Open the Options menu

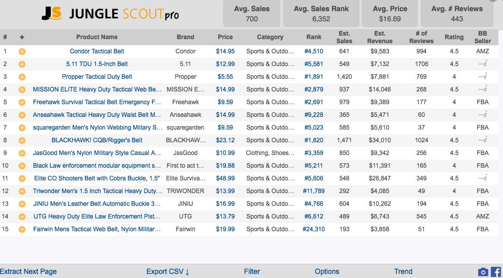327,271
